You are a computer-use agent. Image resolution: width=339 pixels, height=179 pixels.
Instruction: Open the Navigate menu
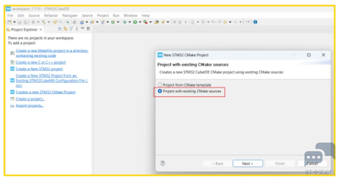pos(70,15)
